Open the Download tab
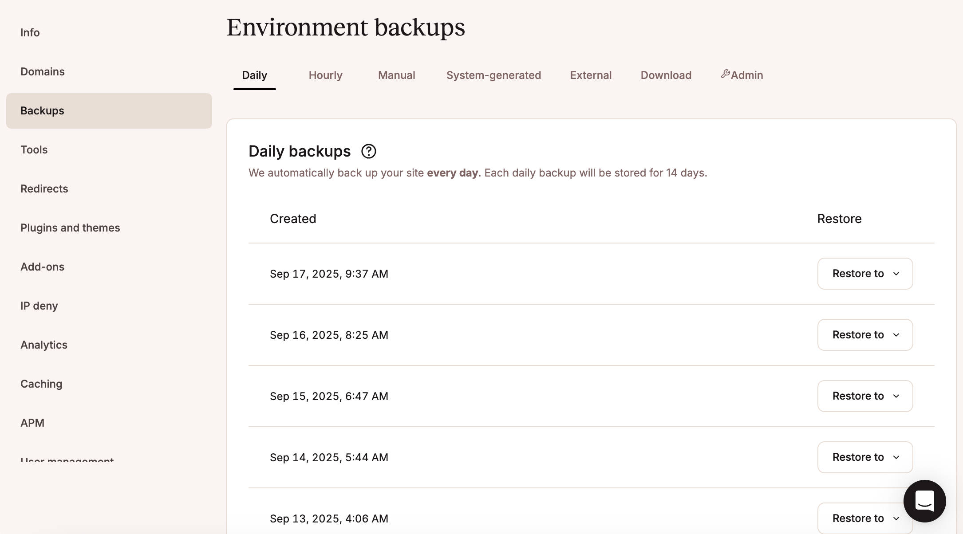 coord(666,75)
